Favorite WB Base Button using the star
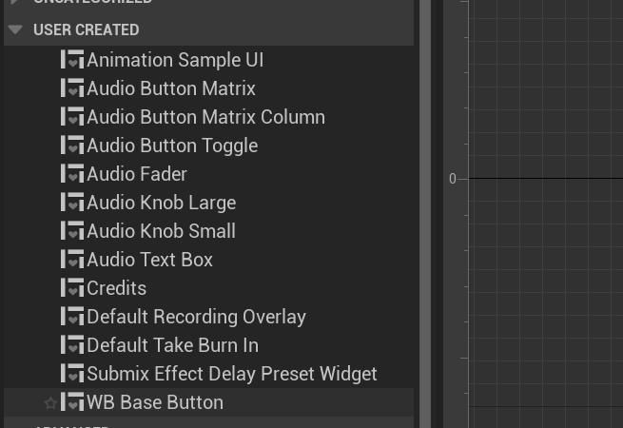This screenshot has height=428, width=623. coord(50,403)
